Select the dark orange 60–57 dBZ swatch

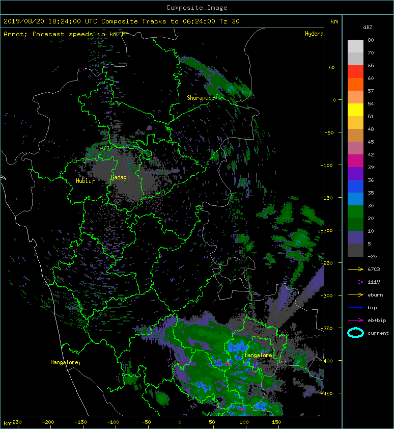coord(355,85)
